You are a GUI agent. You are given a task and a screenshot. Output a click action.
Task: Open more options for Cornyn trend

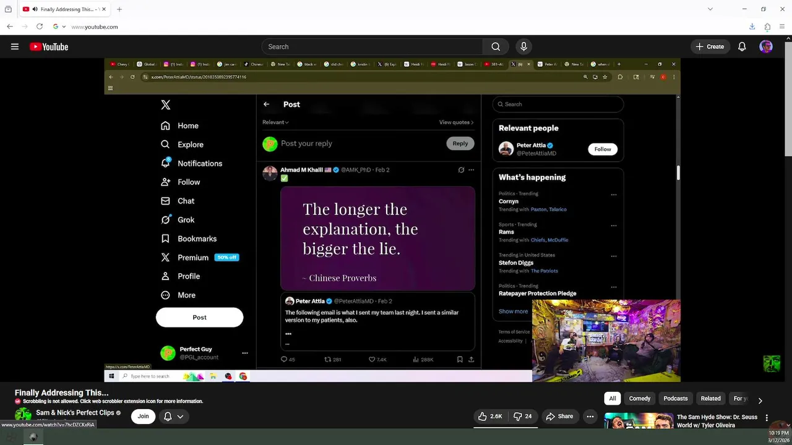614,195
